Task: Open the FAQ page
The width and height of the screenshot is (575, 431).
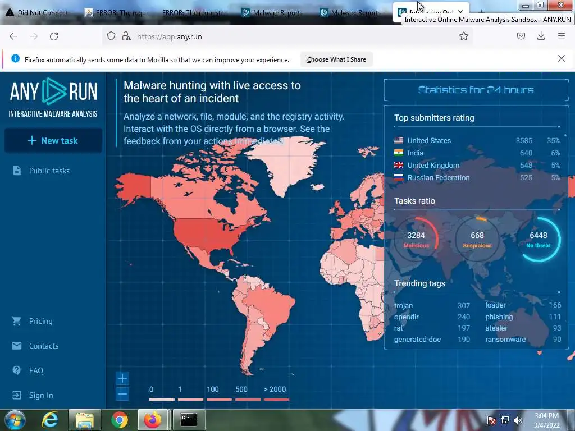Action: coord(36,370)
